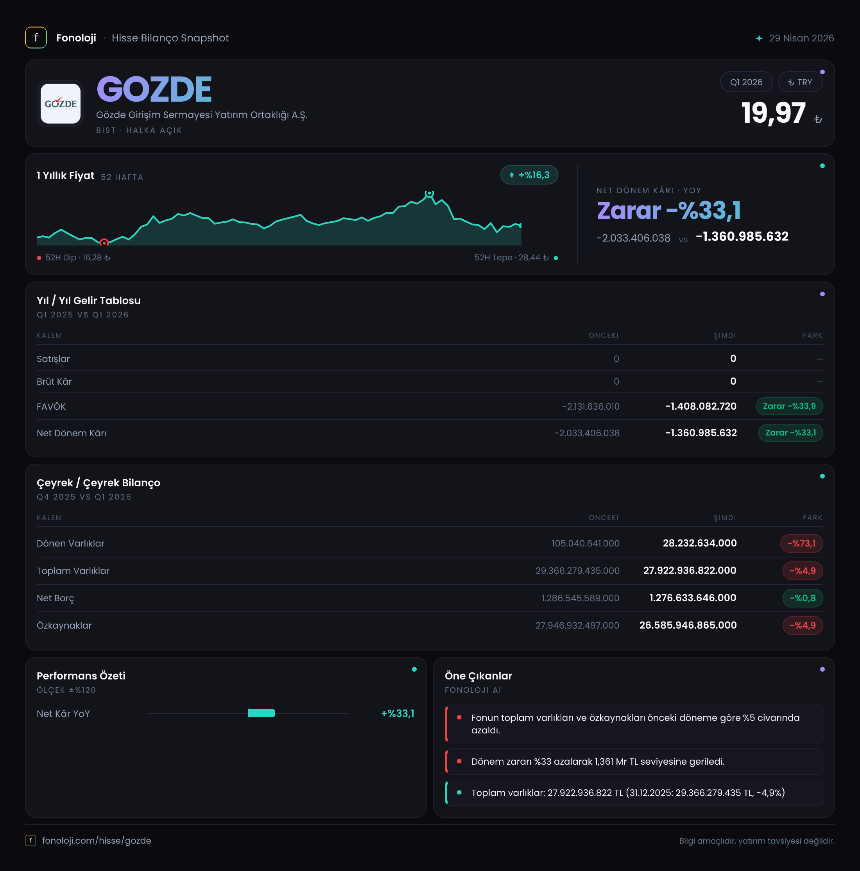Image resolution: width=860 pixels, height=871 pixels.
Task: Click the 'Toplam varlıklar: 27.922.936.822 TL' highlight
Action: click(634, 792)
